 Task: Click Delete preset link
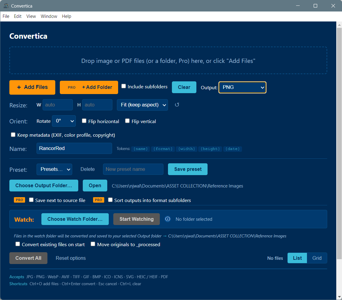click(x=87, y=169)
